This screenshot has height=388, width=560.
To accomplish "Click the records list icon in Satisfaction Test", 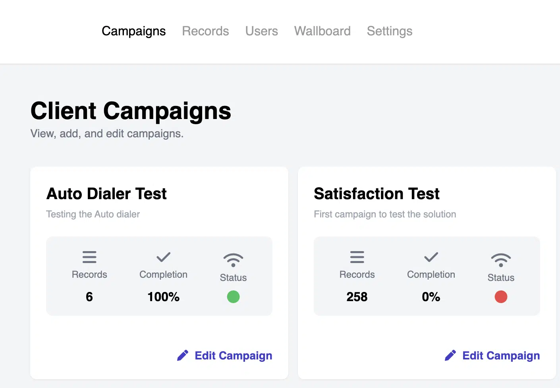I will pos(357,257).
